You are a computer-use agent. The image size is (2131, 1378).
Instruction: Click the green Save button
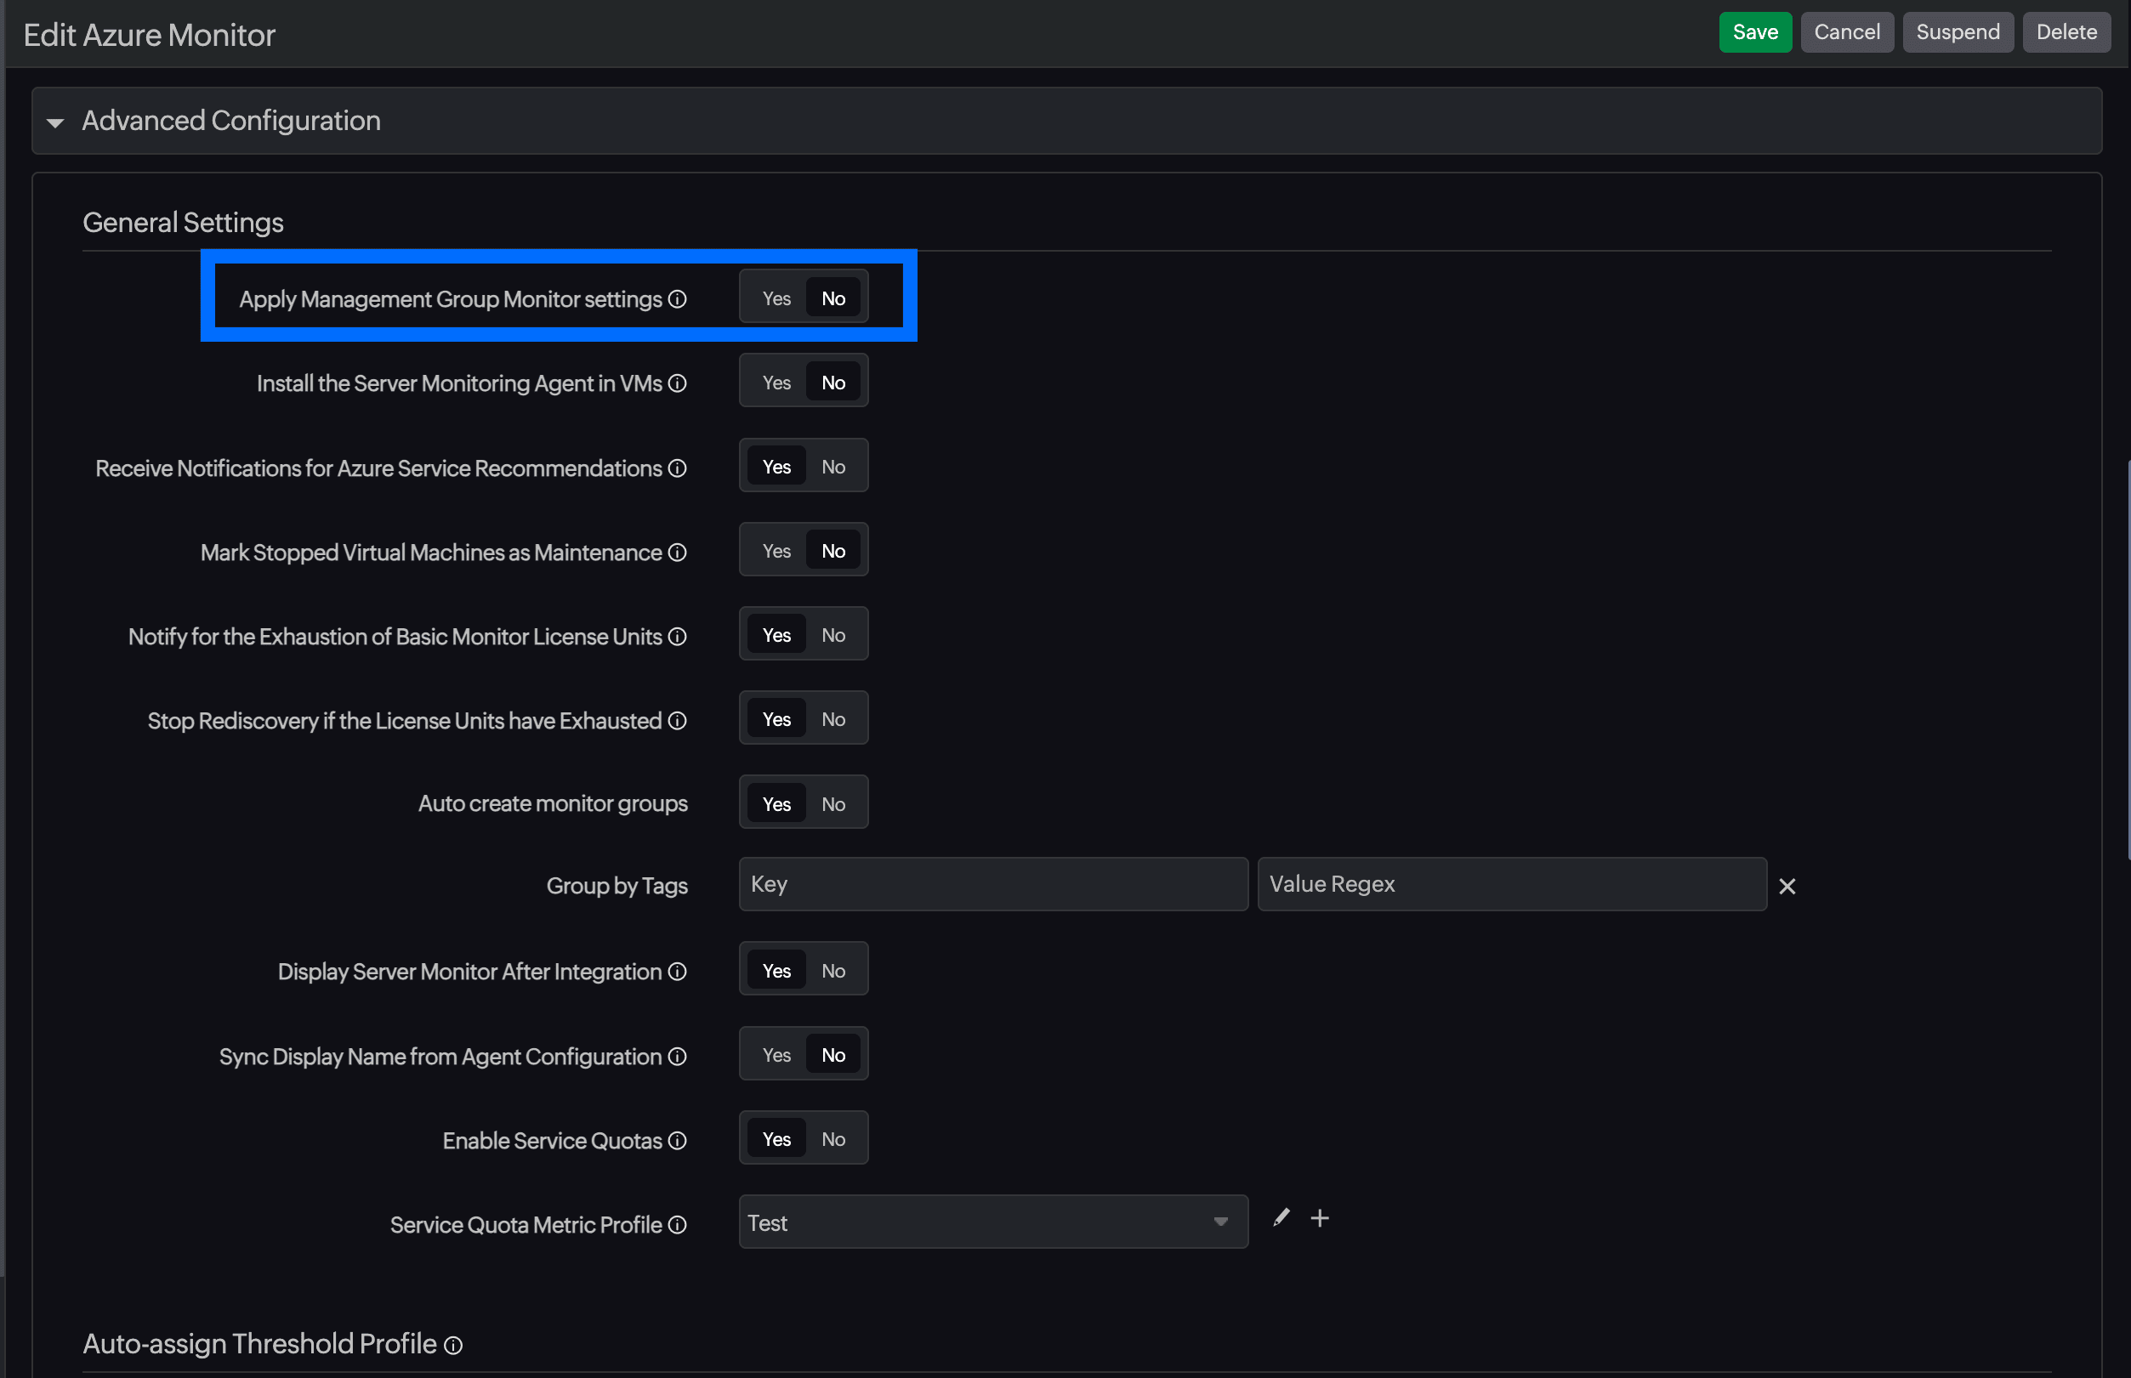point(1754,32)
